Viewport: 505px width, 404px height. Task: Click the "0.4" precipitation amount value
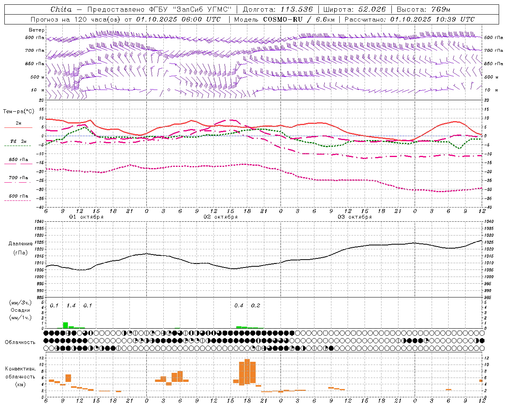pyautogui.click(x=239, y=306)
